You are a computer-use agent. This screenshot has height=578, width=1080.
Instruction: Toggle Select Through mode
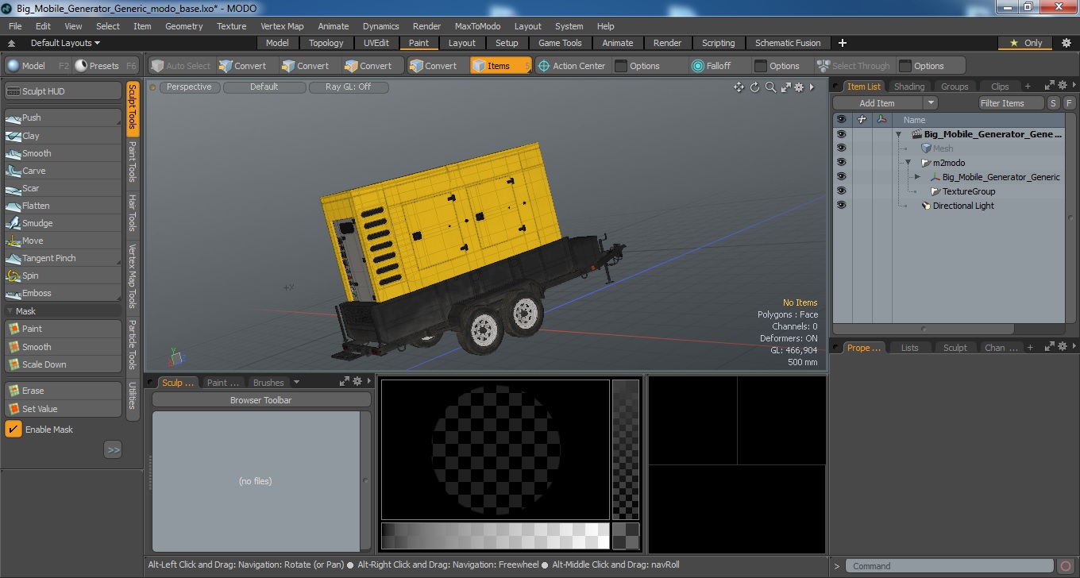[x=854, y=66]
